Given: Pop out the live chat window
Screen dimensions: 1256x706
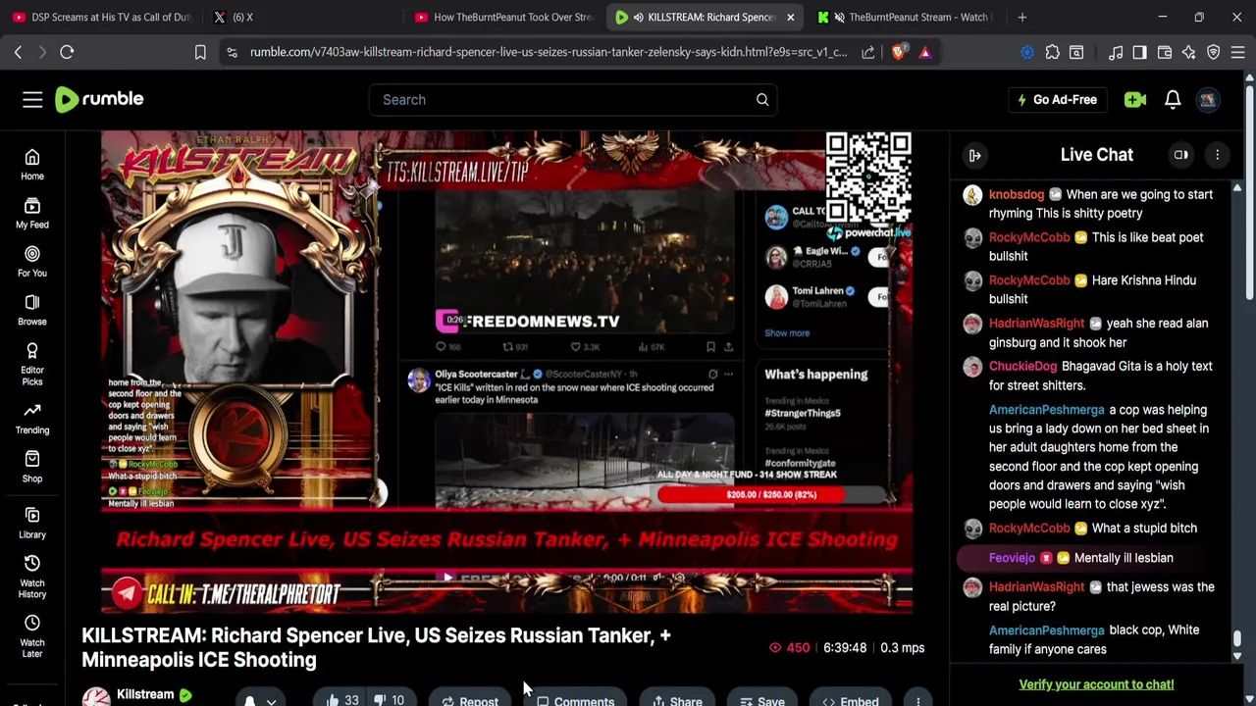Looking at the screenshot, I should [1181, 155].
